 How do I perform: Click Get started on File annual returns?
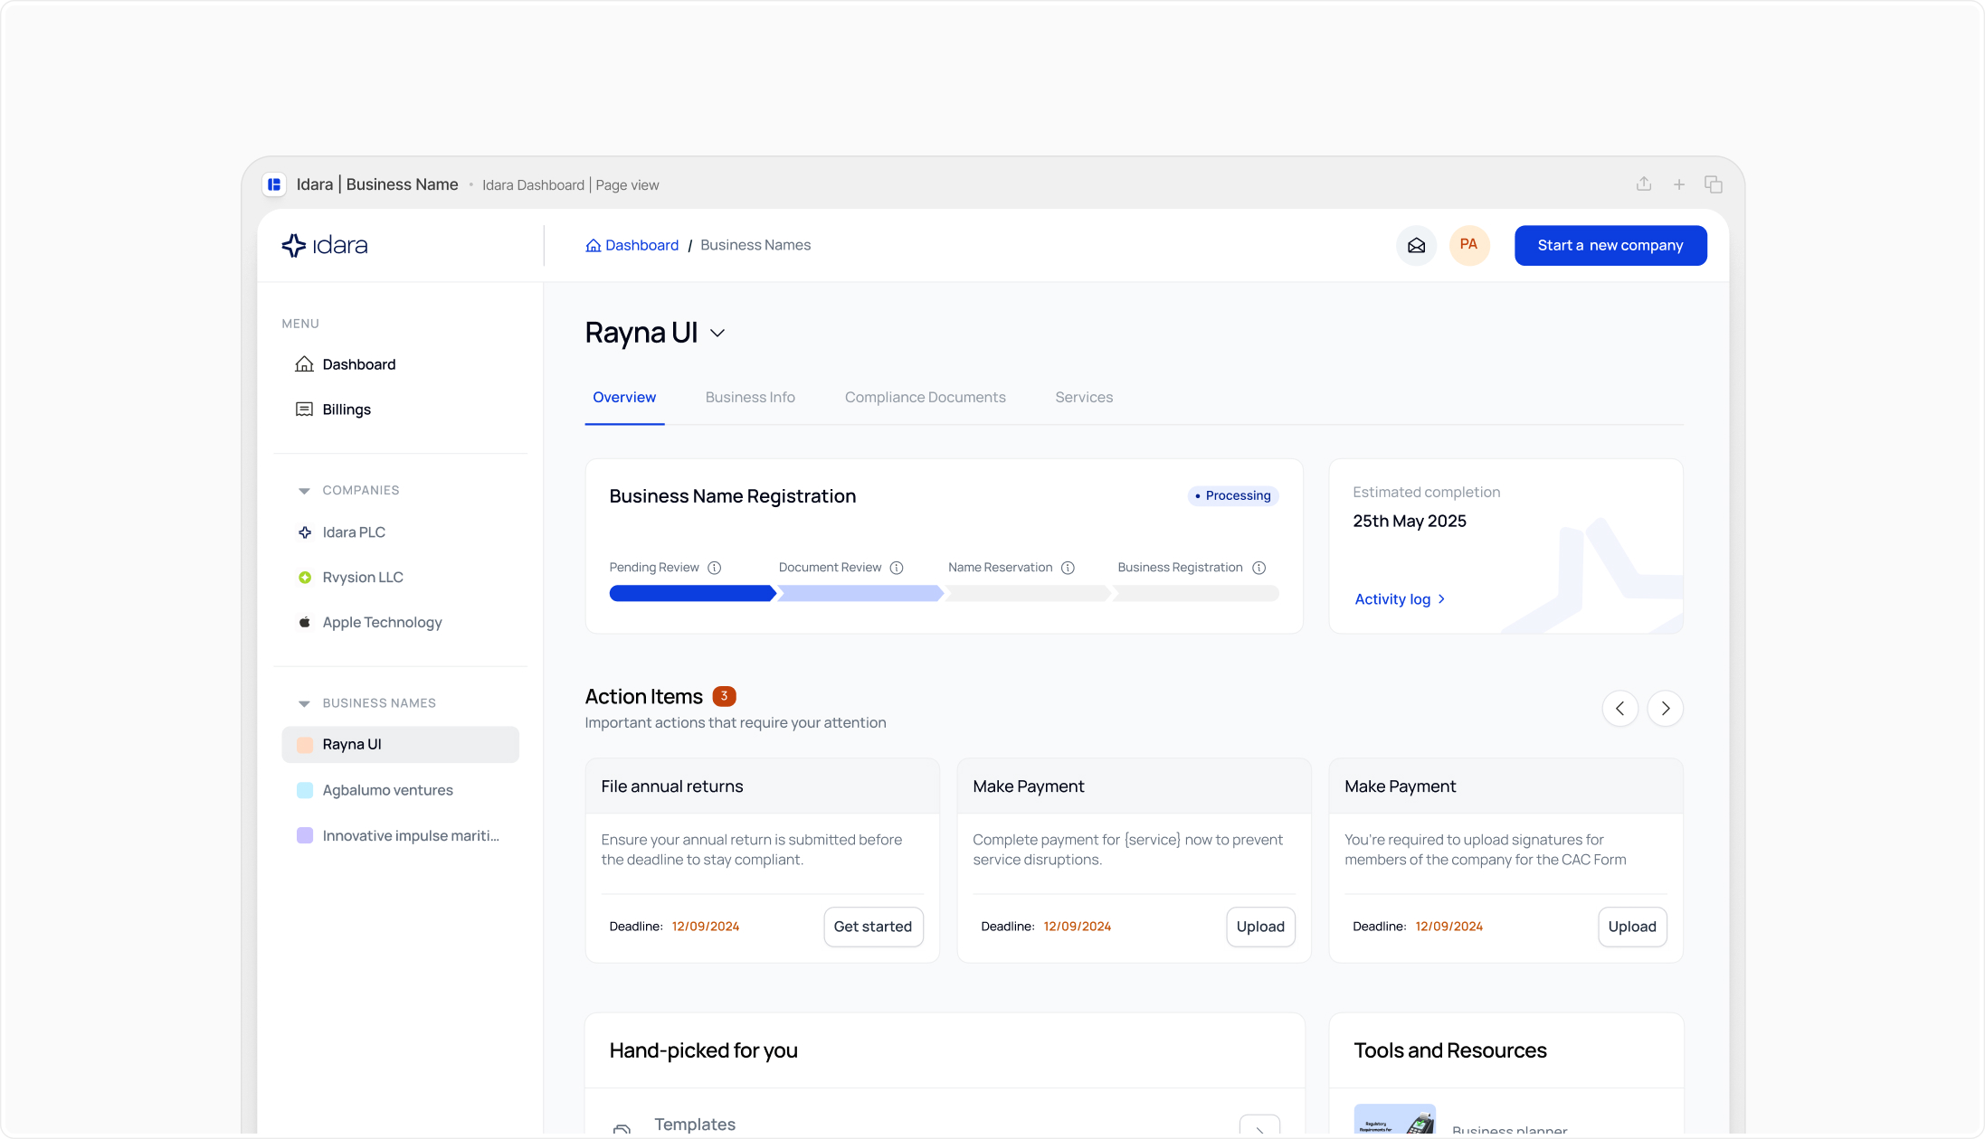(872, 927)
